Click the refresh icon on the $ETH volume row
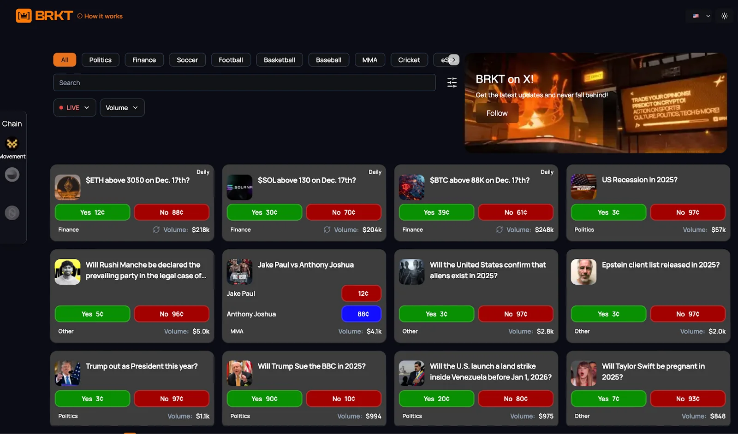 point(156,229)
